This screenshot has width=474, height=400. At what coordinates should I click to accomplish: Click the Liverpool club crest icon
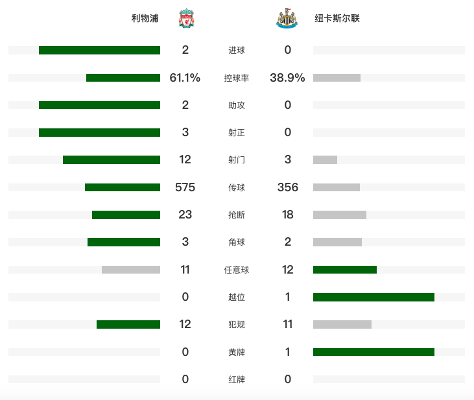click(186, 18)
